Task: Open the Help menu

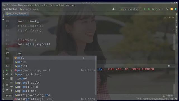Action: [73, 5]
